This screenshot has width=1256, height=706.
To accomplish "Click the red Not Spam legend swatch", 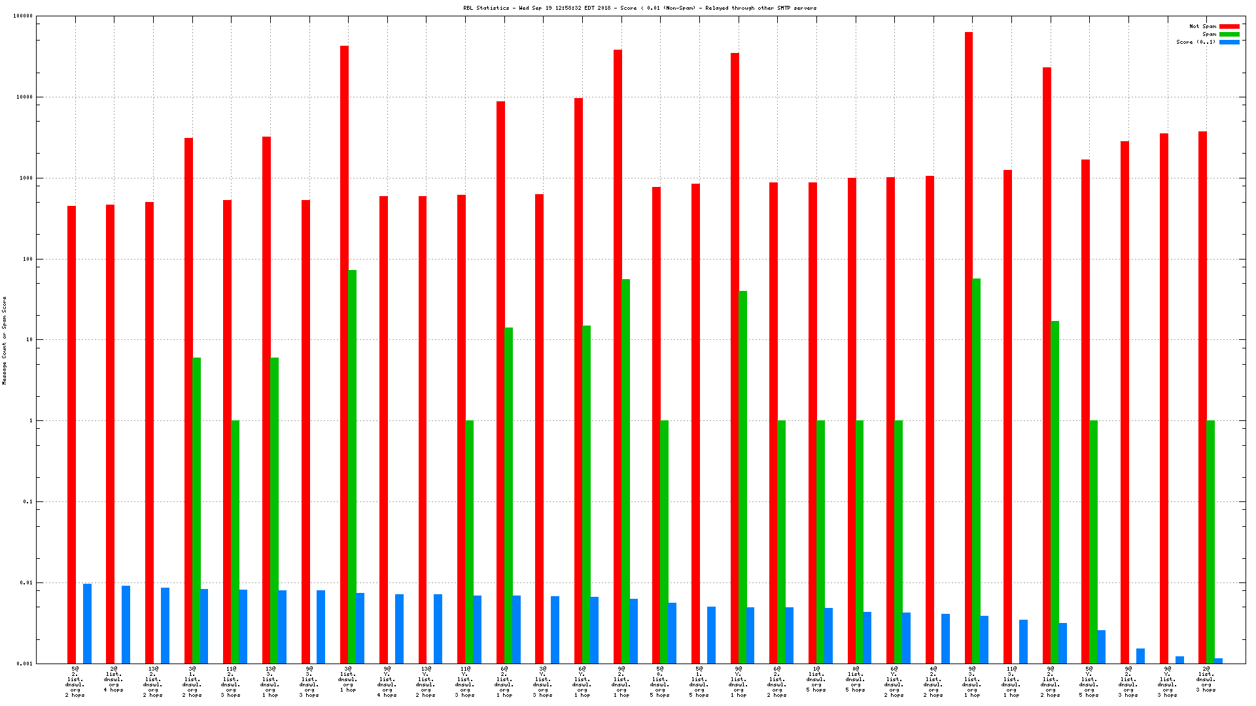I will [1229, 26].
